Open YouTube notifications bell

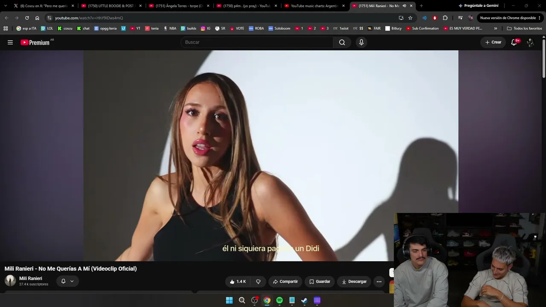pyautogui.click(x=514, y=42)
